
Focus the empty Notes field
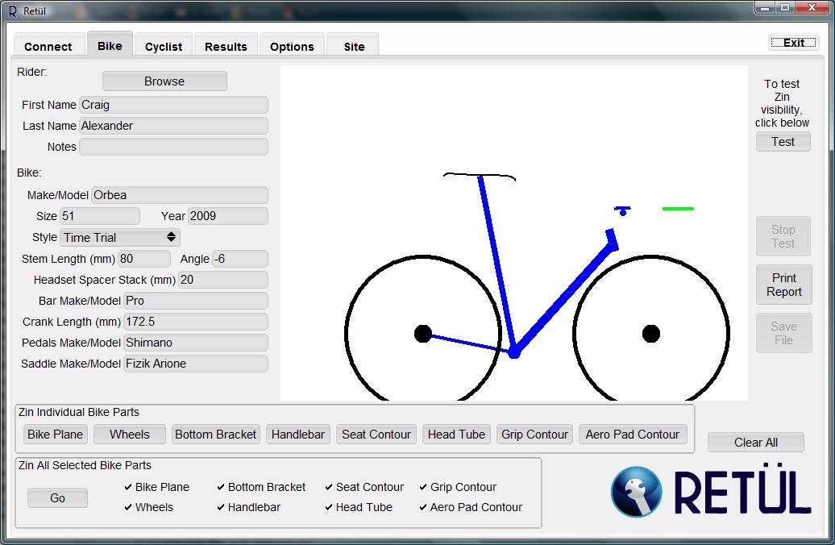(x=173, y=147)
